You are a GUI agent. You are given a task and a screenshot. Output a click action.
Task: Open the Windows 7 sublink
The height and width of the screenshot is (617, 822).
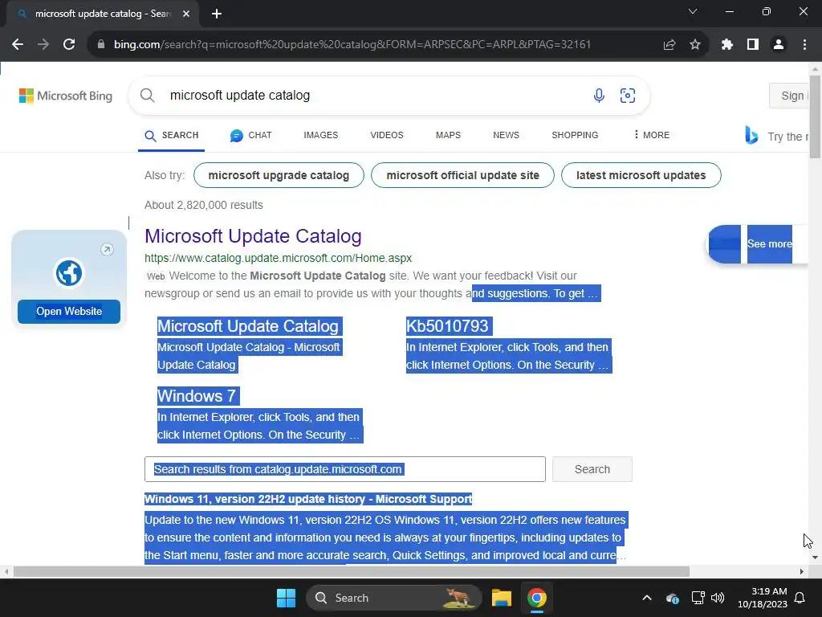pos(197,396)
